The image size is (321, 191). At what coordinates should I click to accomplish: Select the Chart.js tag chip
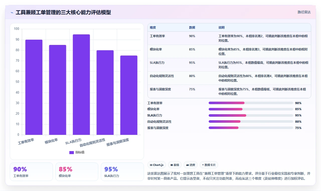[x=157, y=165]
